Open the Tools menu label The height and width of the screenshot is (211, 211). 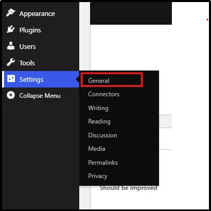[27, 63]
